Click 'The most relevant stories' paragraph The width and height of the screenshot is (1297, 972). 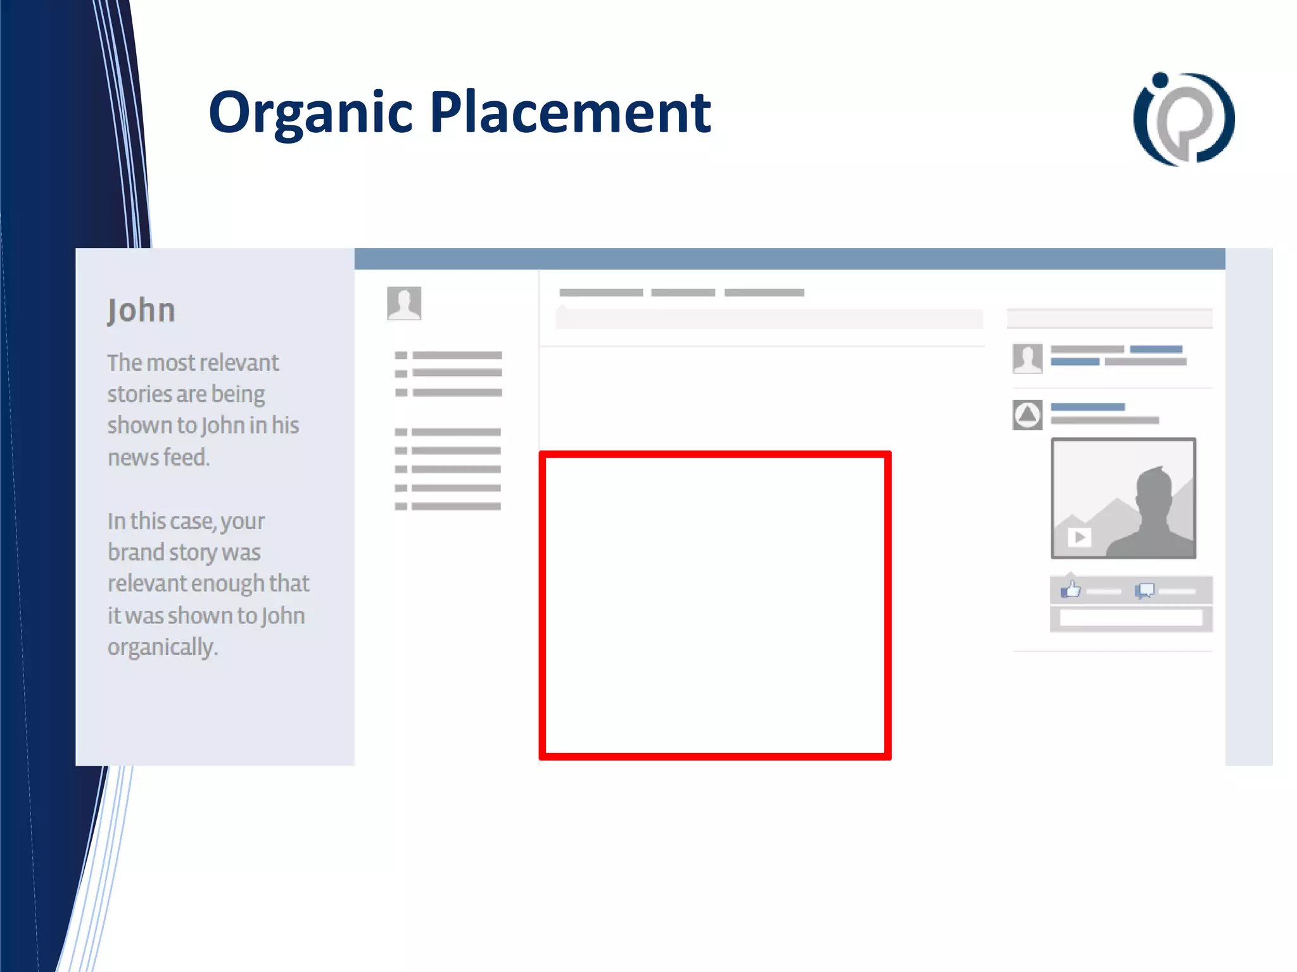pyautogui.click(x=203, y=409)
